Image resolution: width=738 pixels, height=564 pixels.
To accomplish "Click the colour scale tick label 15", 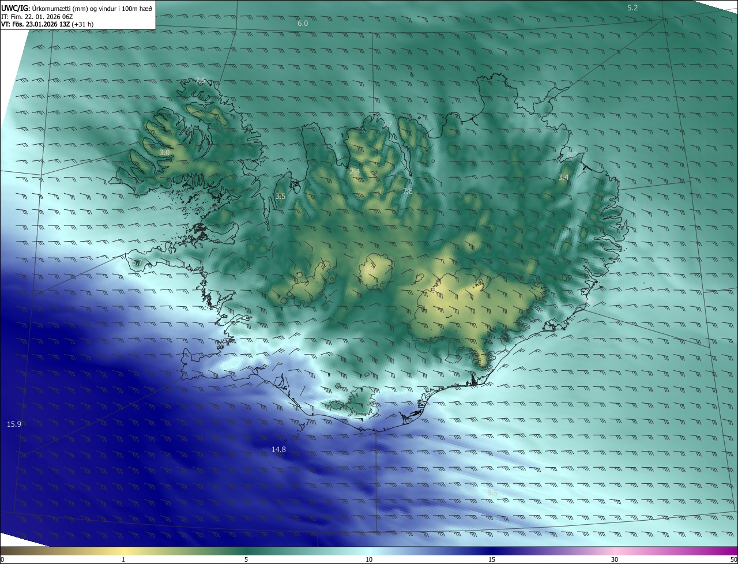I will [492, 559].
